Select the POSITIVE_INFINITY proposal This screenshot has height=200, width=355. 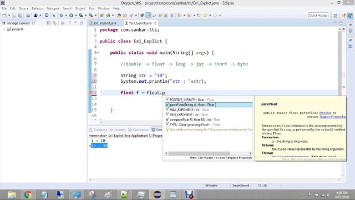(x=209, y=100)
